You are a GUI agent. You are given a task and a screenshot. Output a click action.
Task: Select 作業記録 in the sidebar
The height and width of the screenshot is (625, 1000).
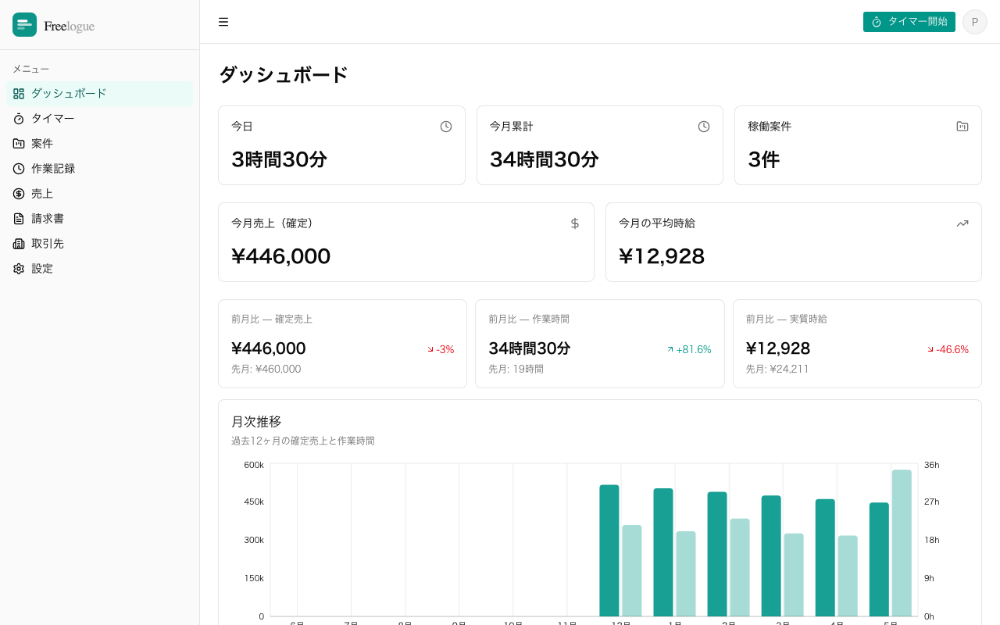99,169
